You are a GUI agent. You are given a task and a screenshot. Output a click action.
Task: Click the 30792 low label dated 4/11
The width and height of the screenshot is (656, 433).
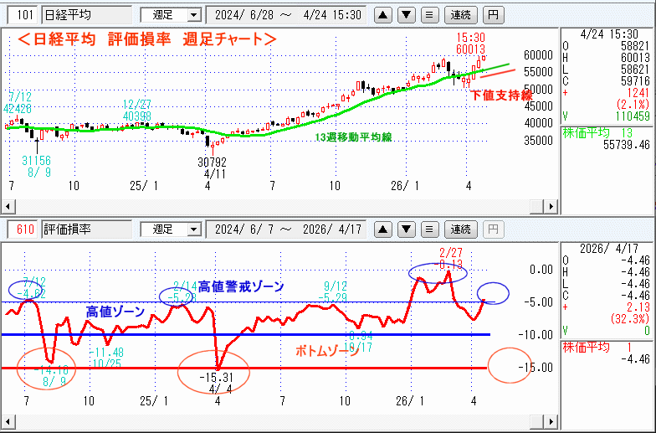(213, 162)
